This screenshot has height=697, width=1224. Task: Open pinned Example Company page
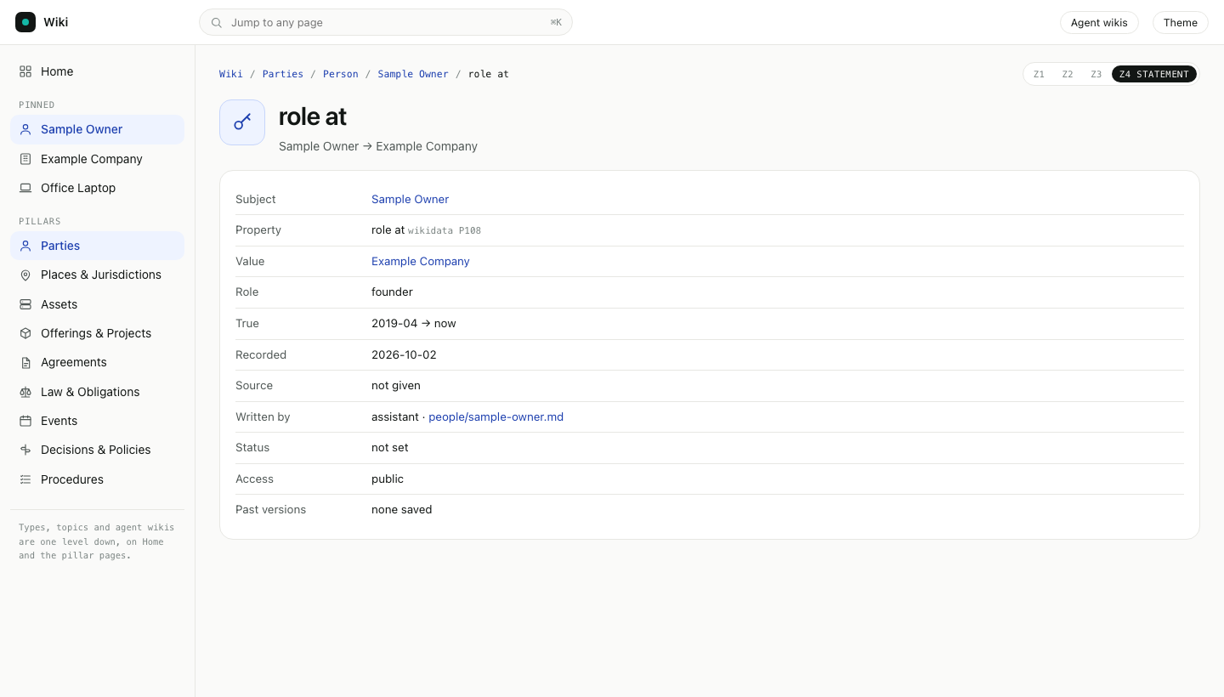[x=97, y=159]
